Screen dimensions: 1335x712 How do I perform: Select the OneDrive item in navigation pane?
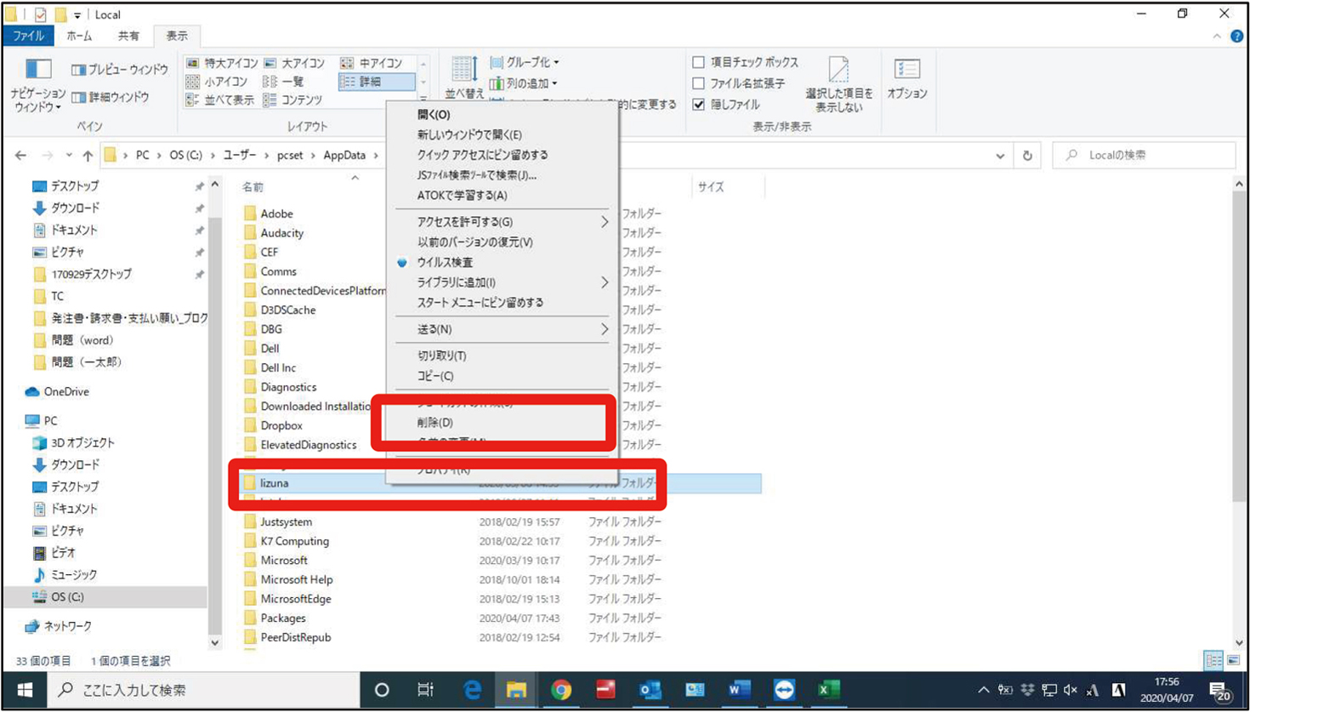65,392
